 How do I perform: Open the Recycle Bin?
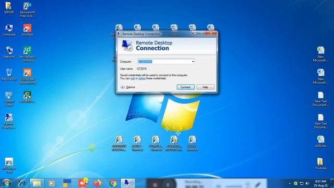click(x=9, y=75)
